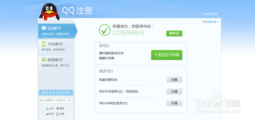Screen dimensions: 255x120
Task: Click the 便于登录、保护QQ帐号 subtitle
Action: pyautogui.click(x=53, y=50)
